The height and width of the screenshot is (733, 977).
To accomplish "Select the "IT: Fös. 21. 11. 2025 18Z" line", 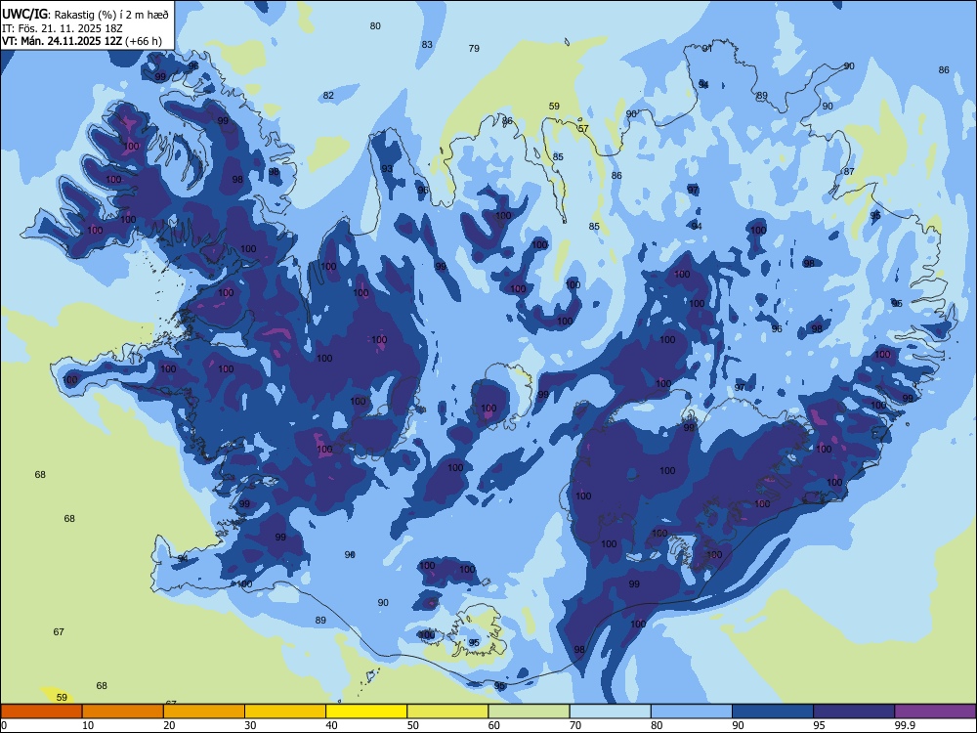I will click(62, 28).
